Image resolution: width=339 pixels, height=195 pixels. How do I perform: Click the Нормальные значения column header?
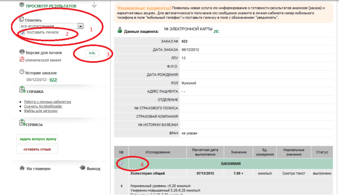(293, 152)
